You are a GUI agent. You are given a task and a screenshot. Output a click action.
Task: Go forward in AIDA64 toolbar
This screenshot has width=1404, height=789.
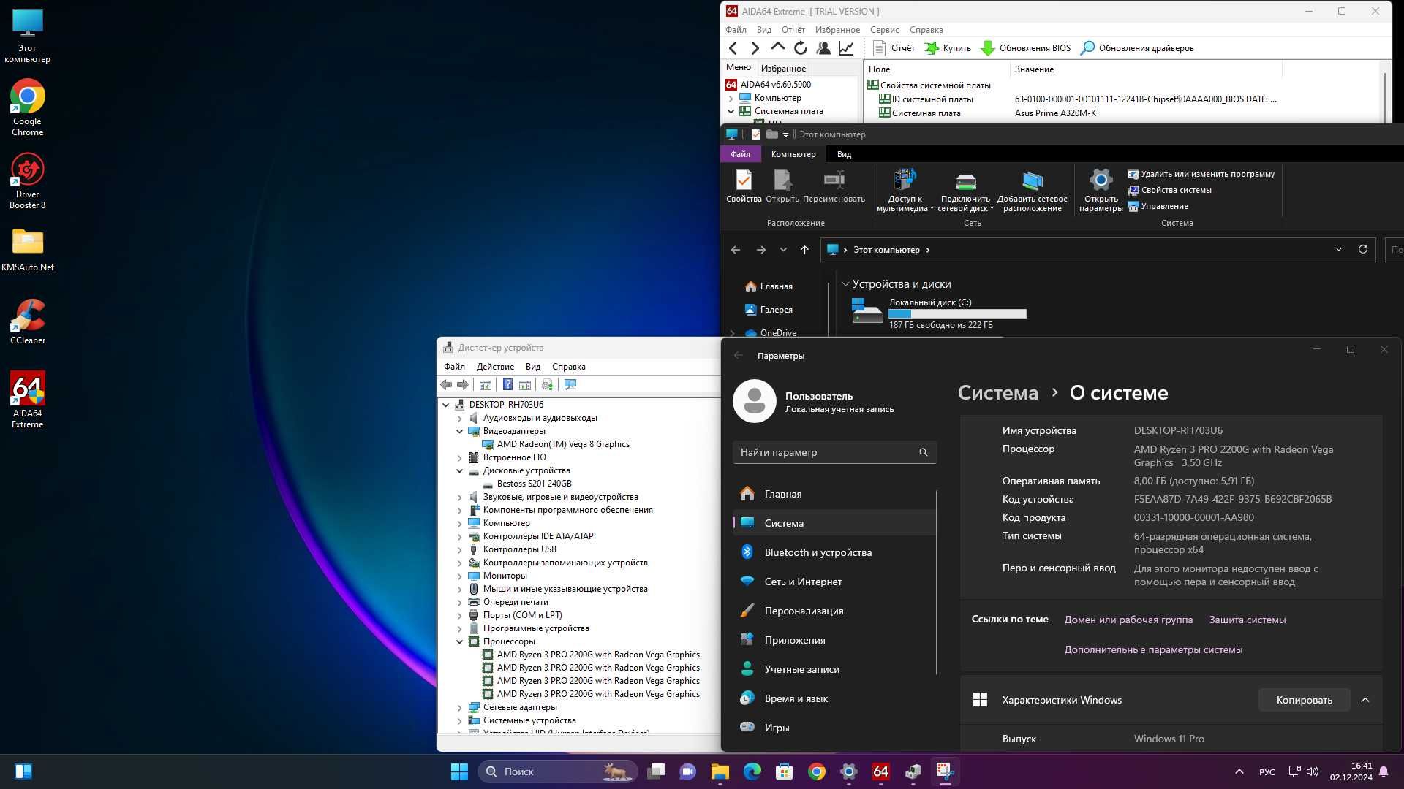[x=755, y=48]
